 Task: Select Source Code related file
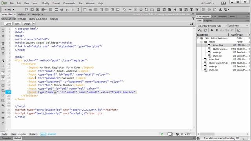(8, 19)
